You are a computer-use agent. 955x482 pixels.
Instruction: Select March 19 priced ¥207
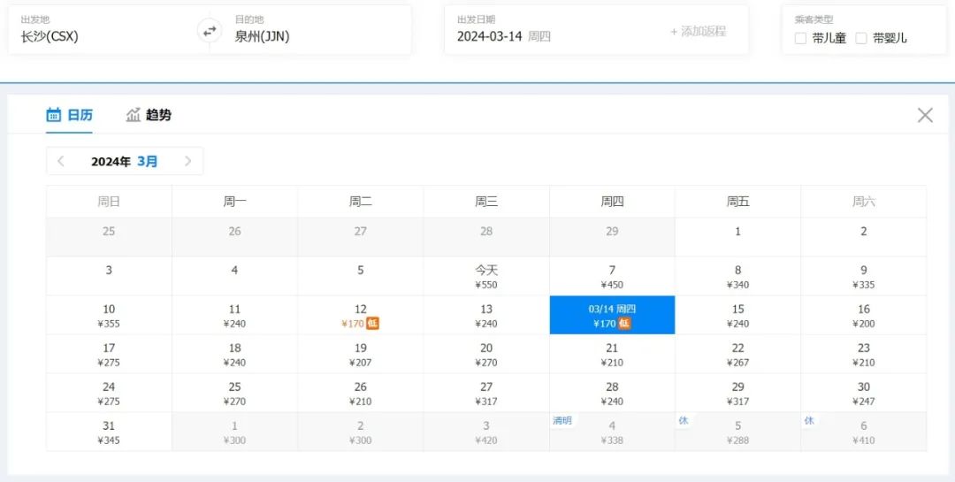click(361, 354)
